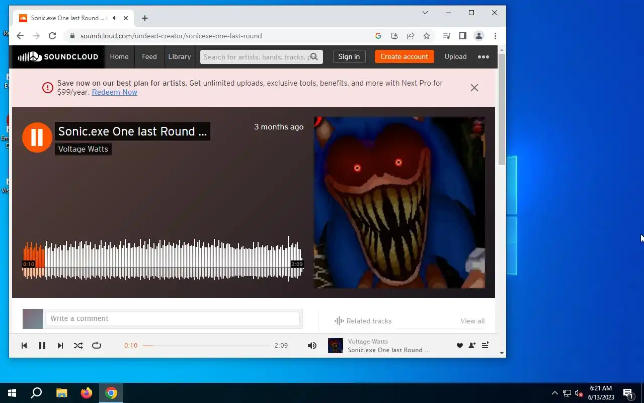The image size is (644, 403).
Task: Click View all related tracks
Action: 472,321
